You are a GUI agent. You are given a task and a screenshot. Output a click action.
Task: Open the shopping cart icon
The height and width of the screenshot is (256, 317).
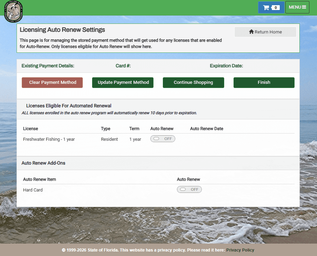266,8
